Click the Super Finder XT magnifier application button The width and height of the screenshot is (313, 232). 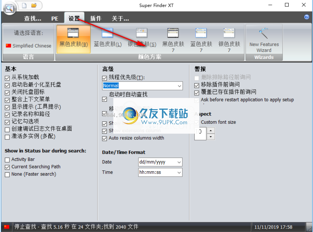[10, 8]
